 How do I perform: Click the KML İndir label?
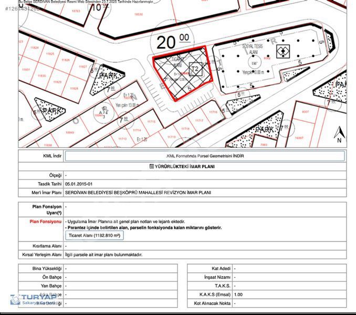[x=52, y=156]
